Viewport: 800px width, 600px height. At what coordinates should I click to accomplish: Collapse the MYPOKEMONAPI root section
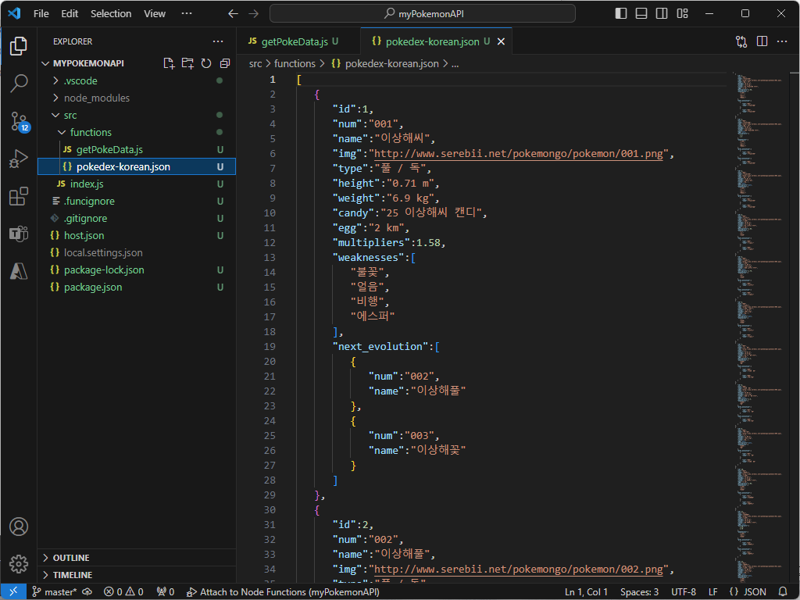(x=88, y=63)
